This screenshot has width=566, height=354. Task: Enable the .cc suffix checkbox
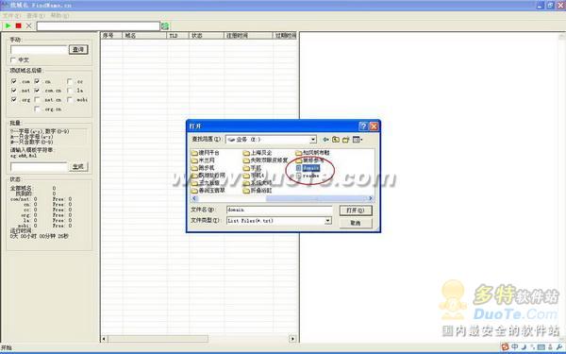(x=70, y=81)
